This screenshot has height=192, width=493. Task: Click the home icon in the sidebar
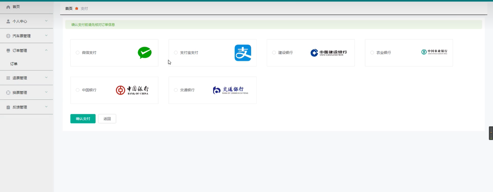click(x=8, y=7)
